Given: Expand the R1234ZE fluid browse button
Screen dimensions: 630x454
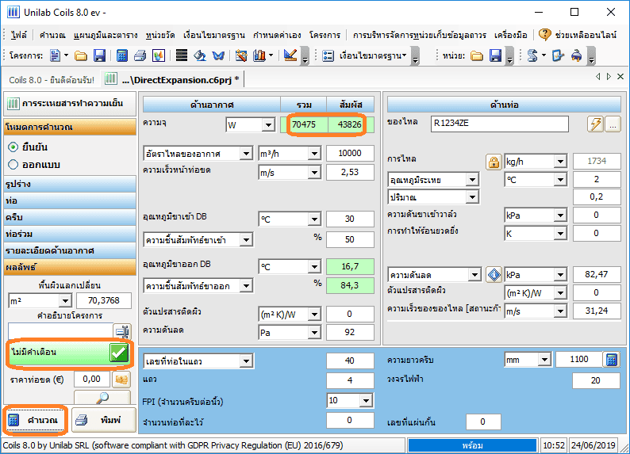Looking at the screenshot, I should click(x=613, y=124).
